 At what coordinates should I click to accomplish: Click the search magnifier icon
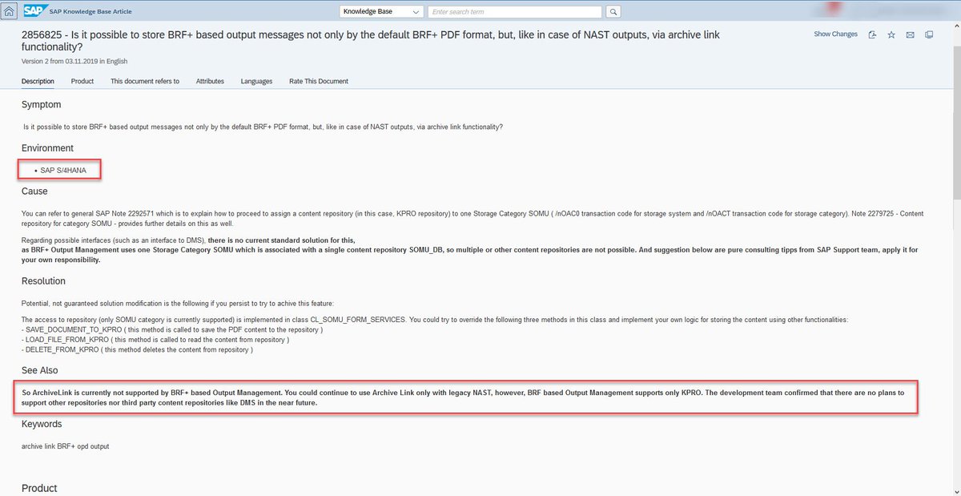pyautogui.click(x=612, y=11)
